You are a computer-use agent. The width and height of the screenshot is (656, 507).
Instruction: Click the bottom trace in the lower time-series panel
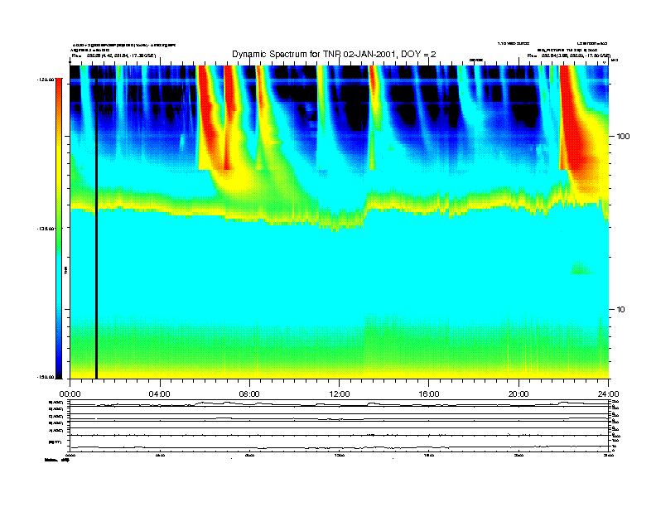tap(340, 447)
